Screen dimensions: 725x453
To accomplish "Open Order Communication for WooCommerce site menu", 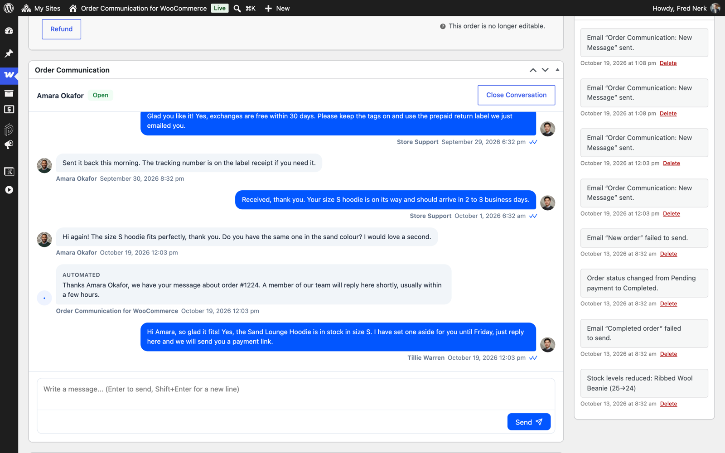I will [x=138, y=8].
